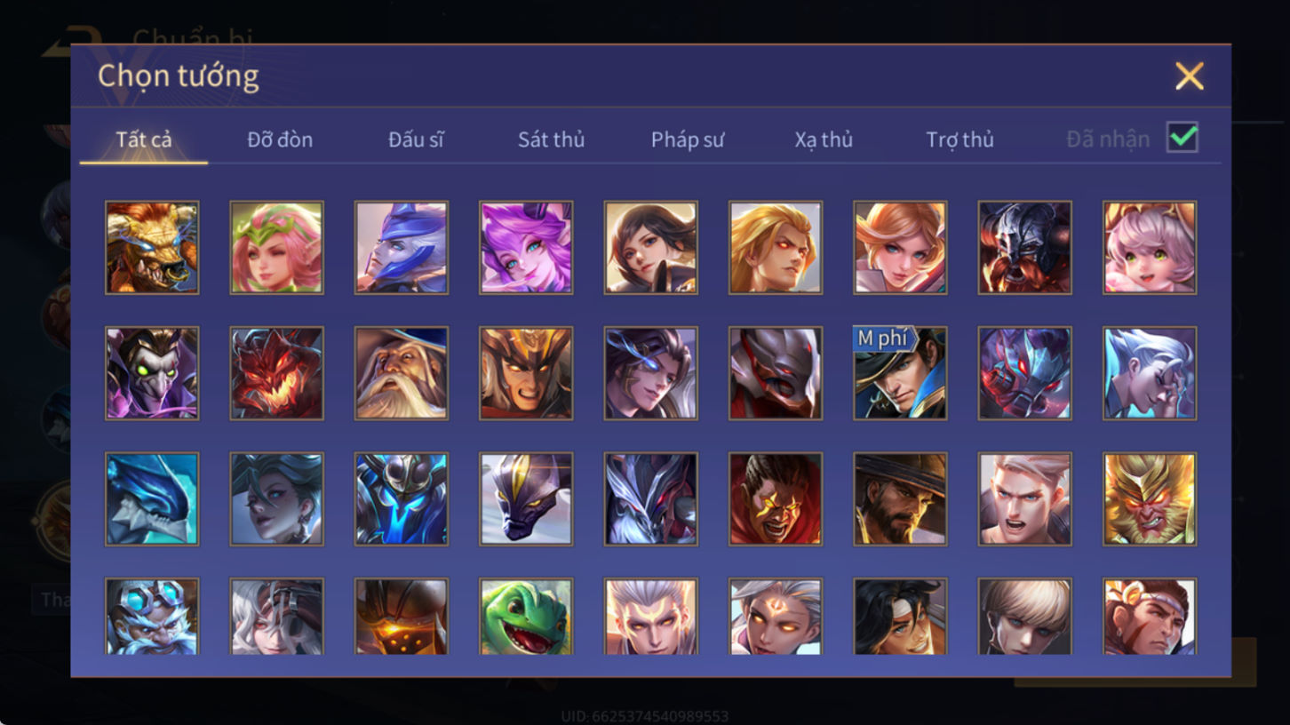Screen dimensions: 1290x725
Task: Toggle the "Đã nhận" checkbox
Action: pyautogui.click(x=1182, y=138)
